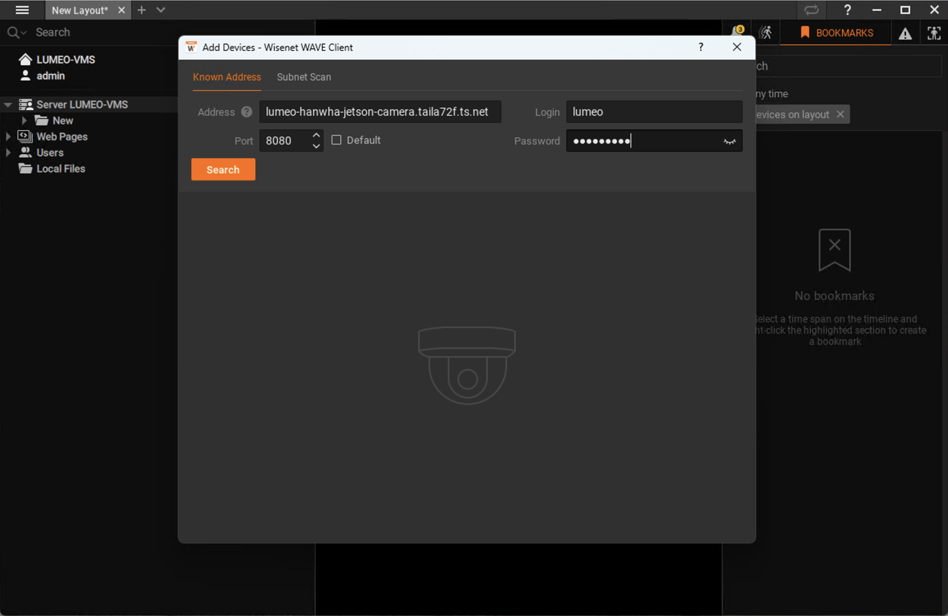Edit the Login field
This screenshot has height=616, width=948.
point(654,112)
